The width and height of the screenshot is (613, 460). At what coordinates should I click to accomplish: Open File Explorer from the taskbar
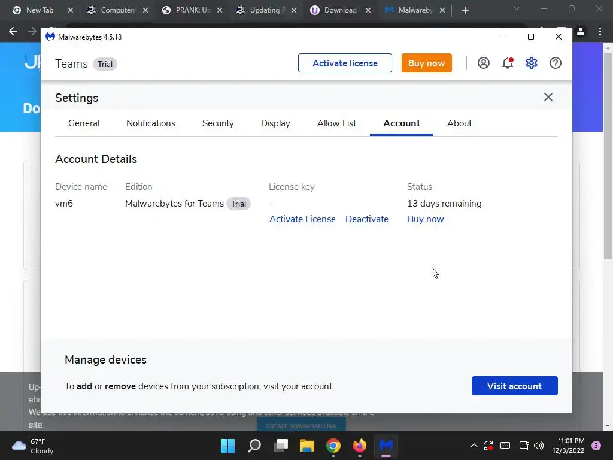[307, 446]
